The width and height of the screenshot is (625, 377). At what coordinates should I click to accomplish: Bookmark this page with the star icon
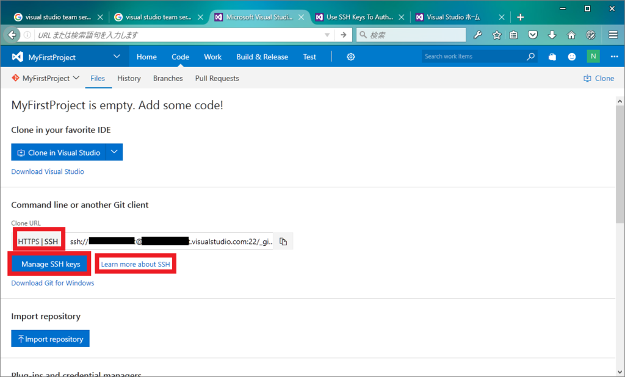click(497, 35)
